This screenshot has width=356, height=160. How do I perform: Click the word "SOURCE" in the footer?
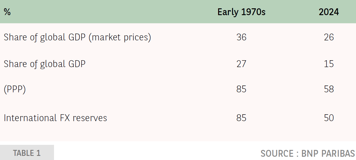pyautogui.click(x=277, y=153)
